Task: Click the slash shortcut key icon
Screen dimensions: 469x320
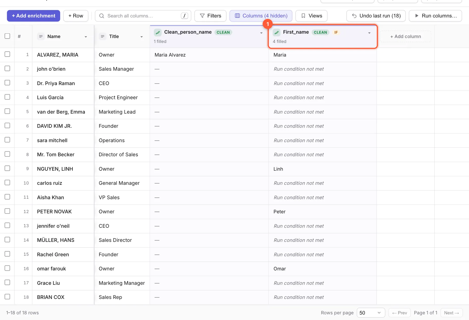Action: (x=184, y=16)
